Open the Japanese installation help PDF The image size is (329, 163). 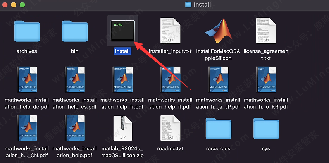[x=218, y=80]
